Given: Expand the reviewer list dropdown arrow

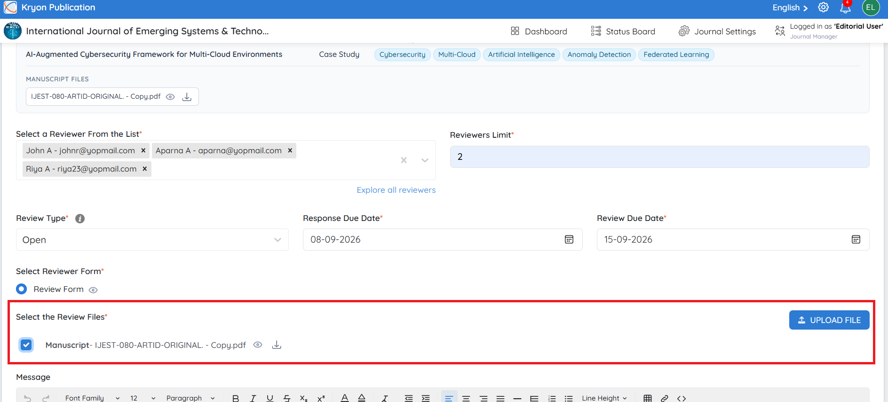Looking at the screenshot, I should 425,160.
